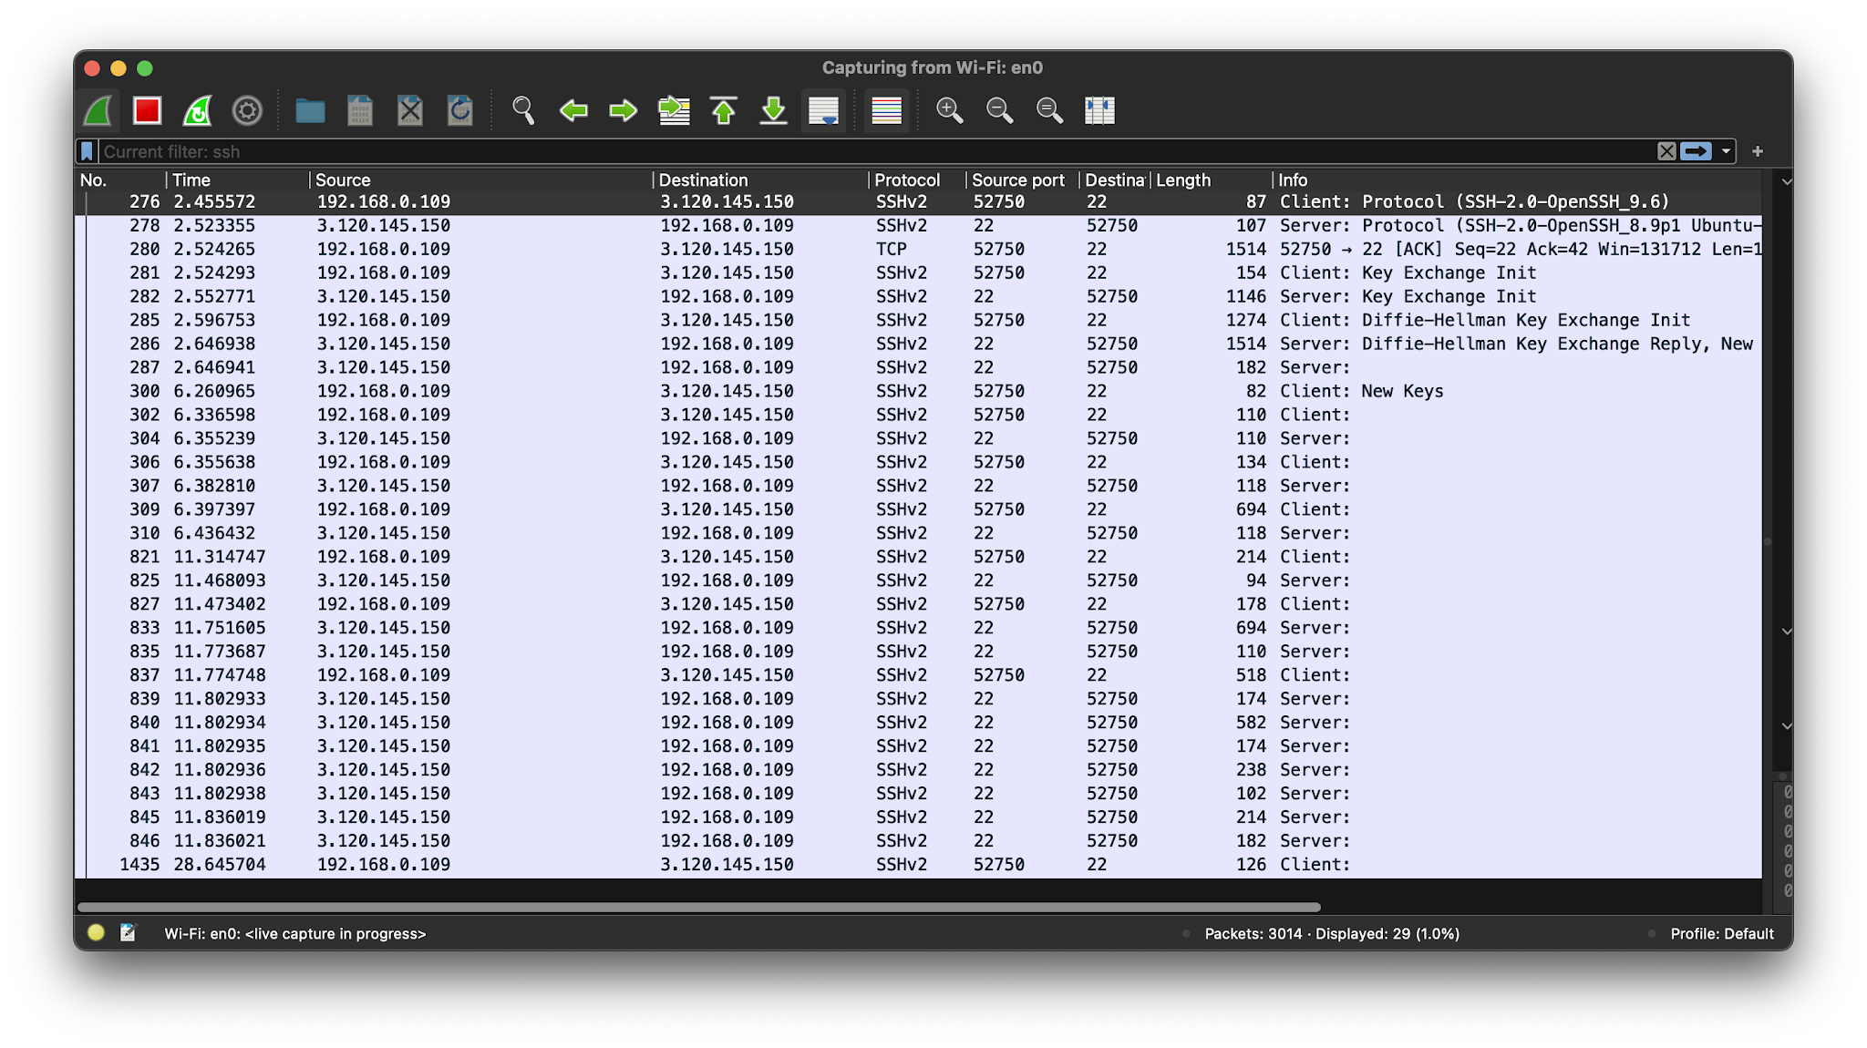
Task: Open capture options gear icon
Action: [x=247, y=111]
